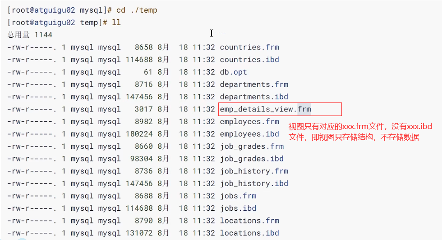The width and height of the screenshot is (442, 240).
Task: Click file size 8790
Action: tap(144, 221)
